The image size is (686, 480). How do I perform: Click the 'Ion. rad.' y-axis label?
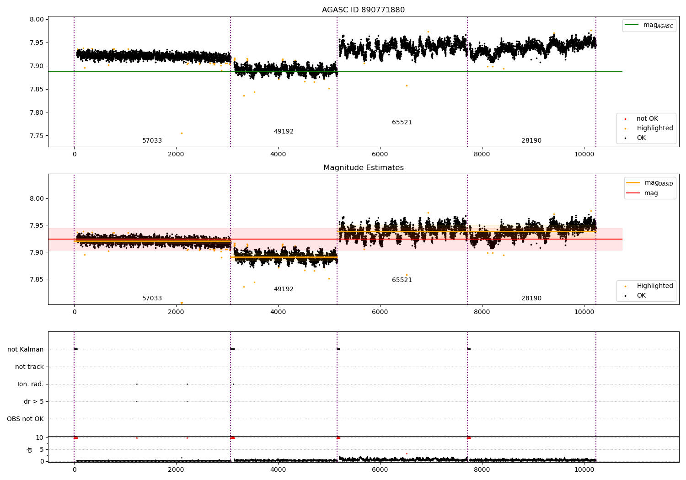pyautogui.click(x=31, y=384)
